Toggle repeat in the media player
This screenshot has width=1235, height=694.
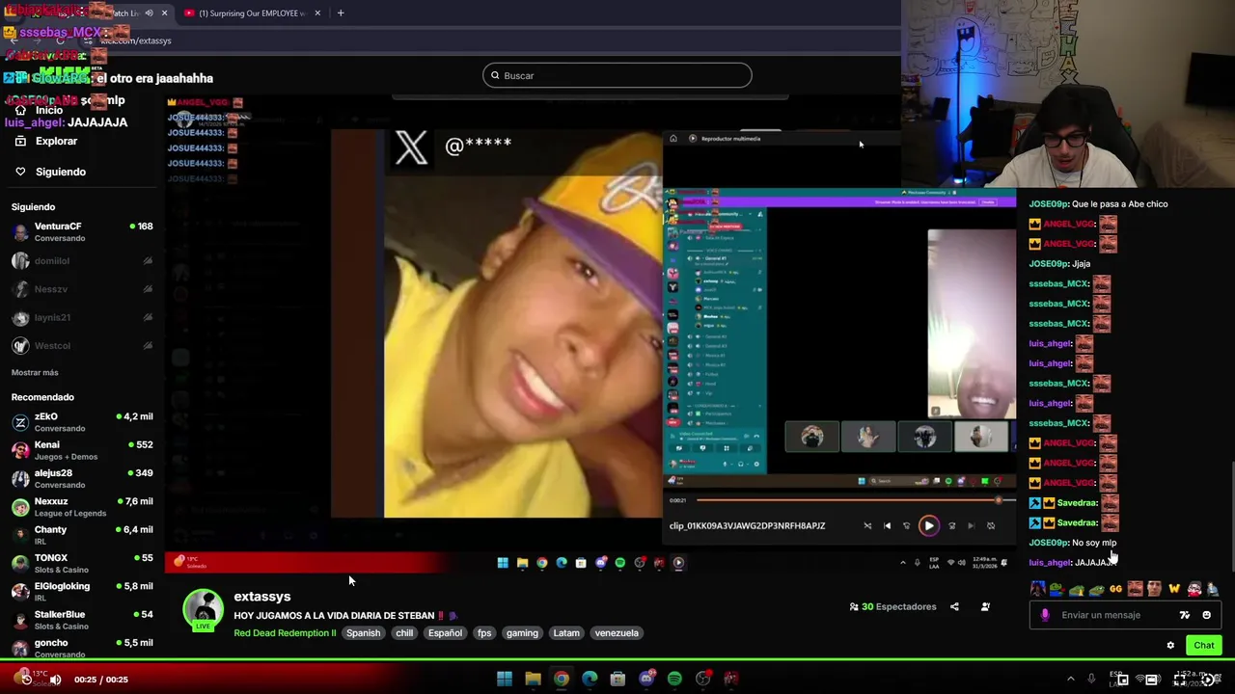tap(991, 525)
